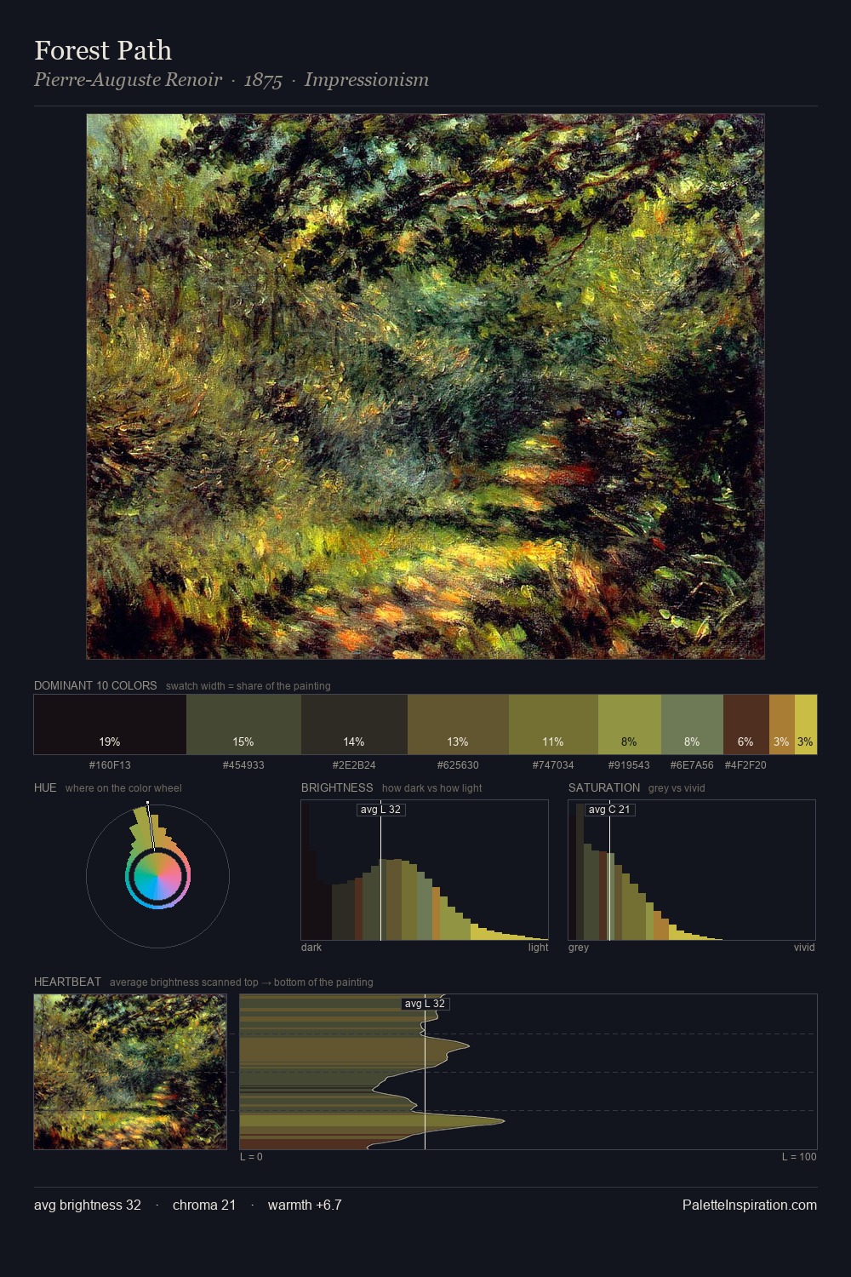Click the 'L = 100' axis label
Viewport: 851px width, 1277px height.
click(x=799, y=1157)
